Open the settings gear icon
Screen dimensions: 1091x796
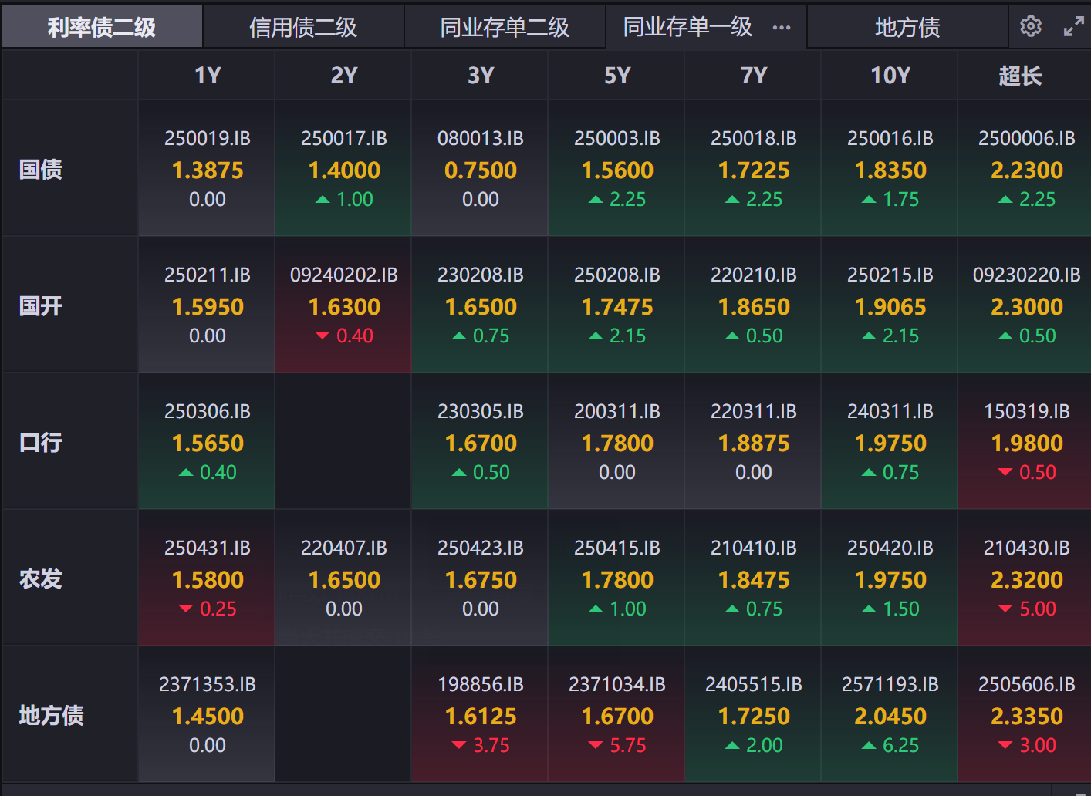[x=1031, y=27]
